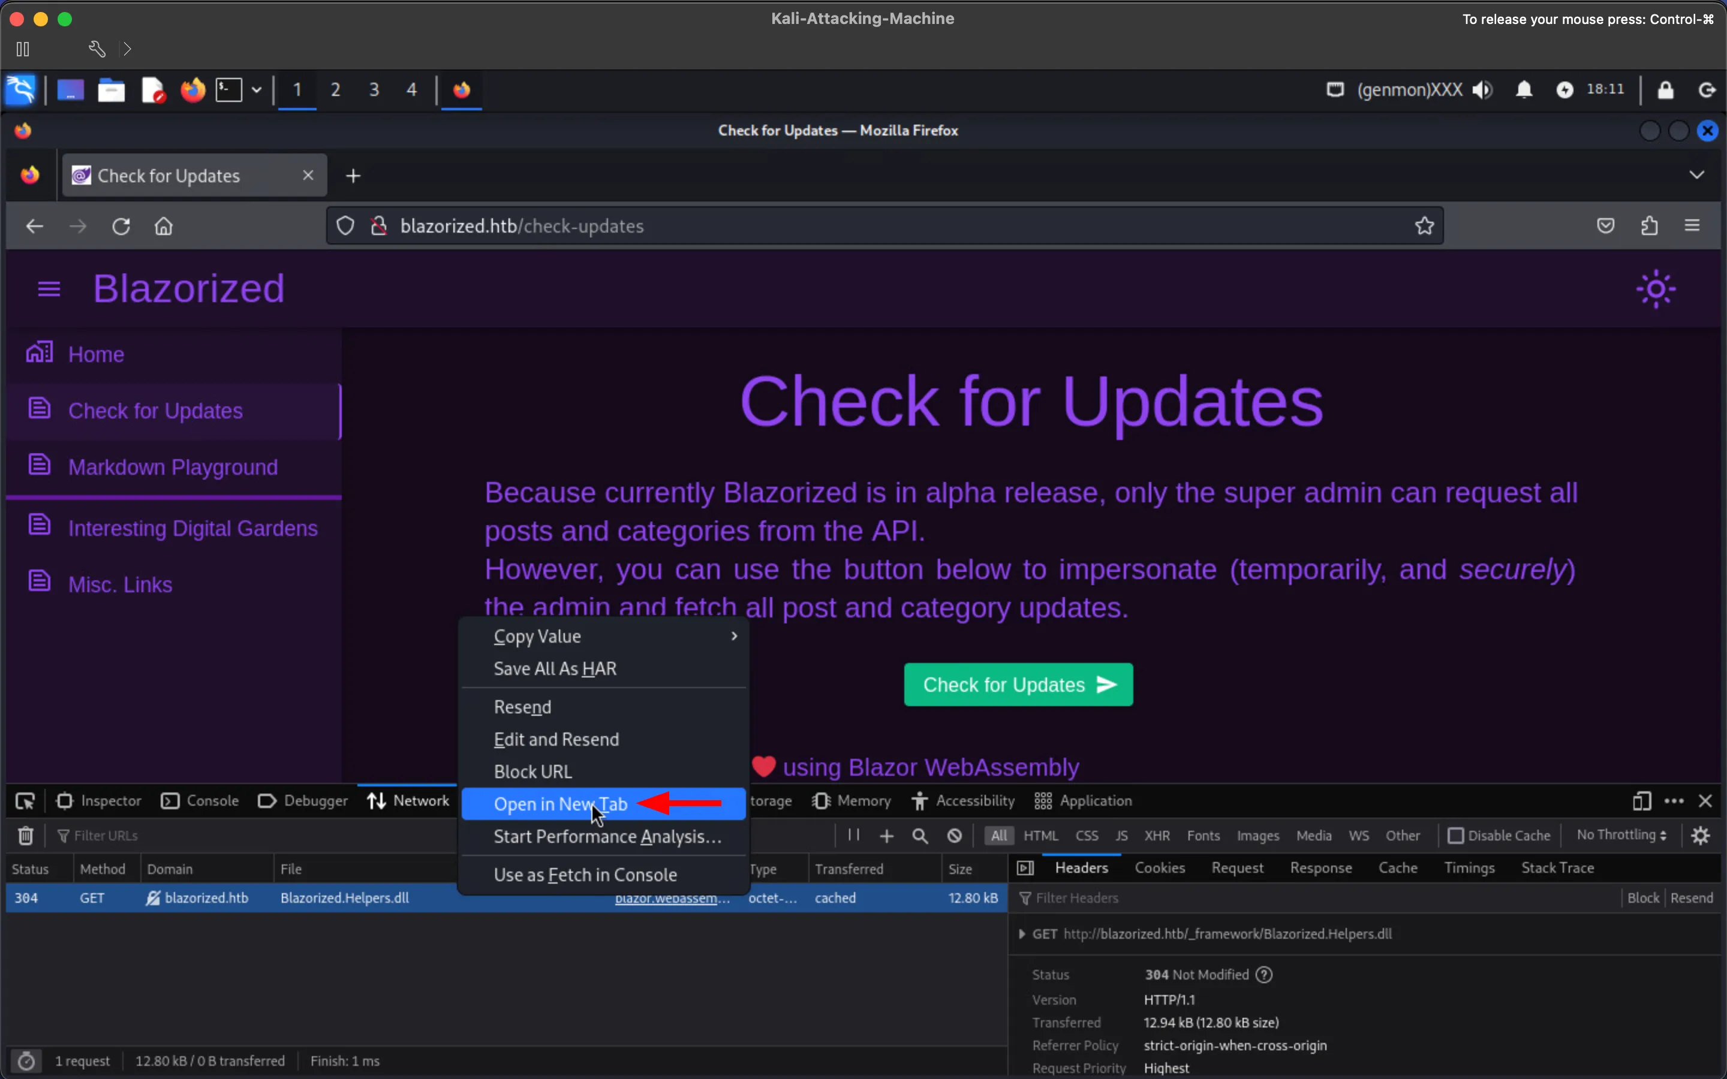Open the Firefox extensions puzzle icon

click(1649, 225)
